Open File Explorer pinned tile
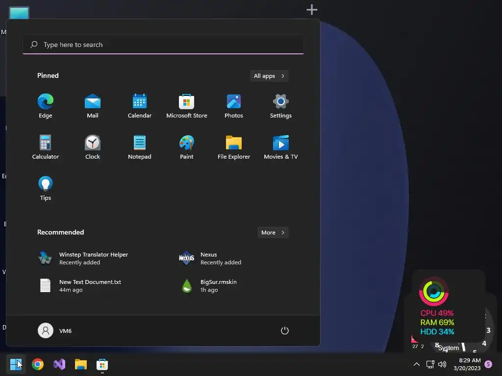Image resolution: width=502 pixels, height=376 pixels. 234,147
